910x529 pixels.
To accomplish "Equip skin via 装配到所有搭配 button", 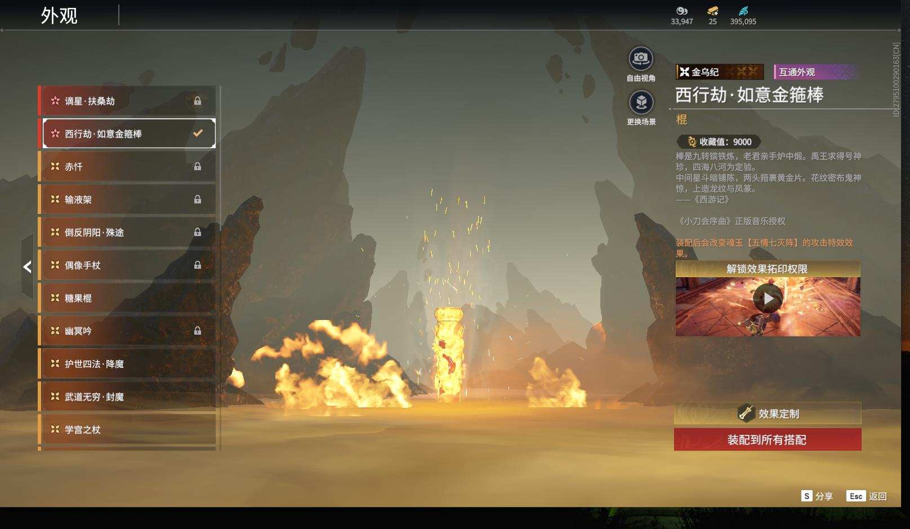I will (768, 439).
